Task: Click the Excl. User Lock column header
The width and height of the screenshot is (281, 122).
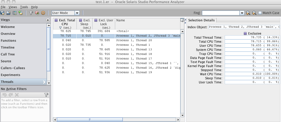Action: click(x=104, y=24)
